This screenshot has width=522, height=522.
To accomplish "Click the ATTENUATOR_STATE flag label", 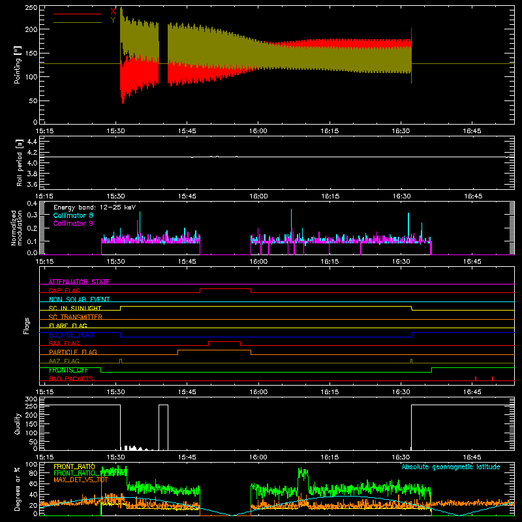I will tap(79, 282).
